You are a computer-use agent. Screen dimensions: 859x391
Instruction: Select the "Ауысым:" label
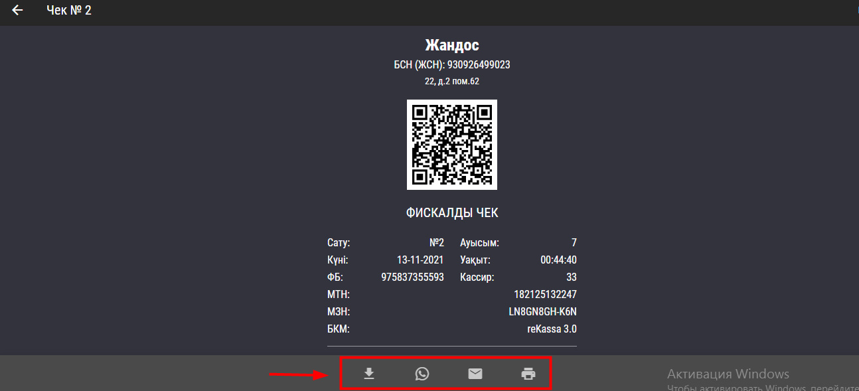pyautogui.click(x=479, y=243)
